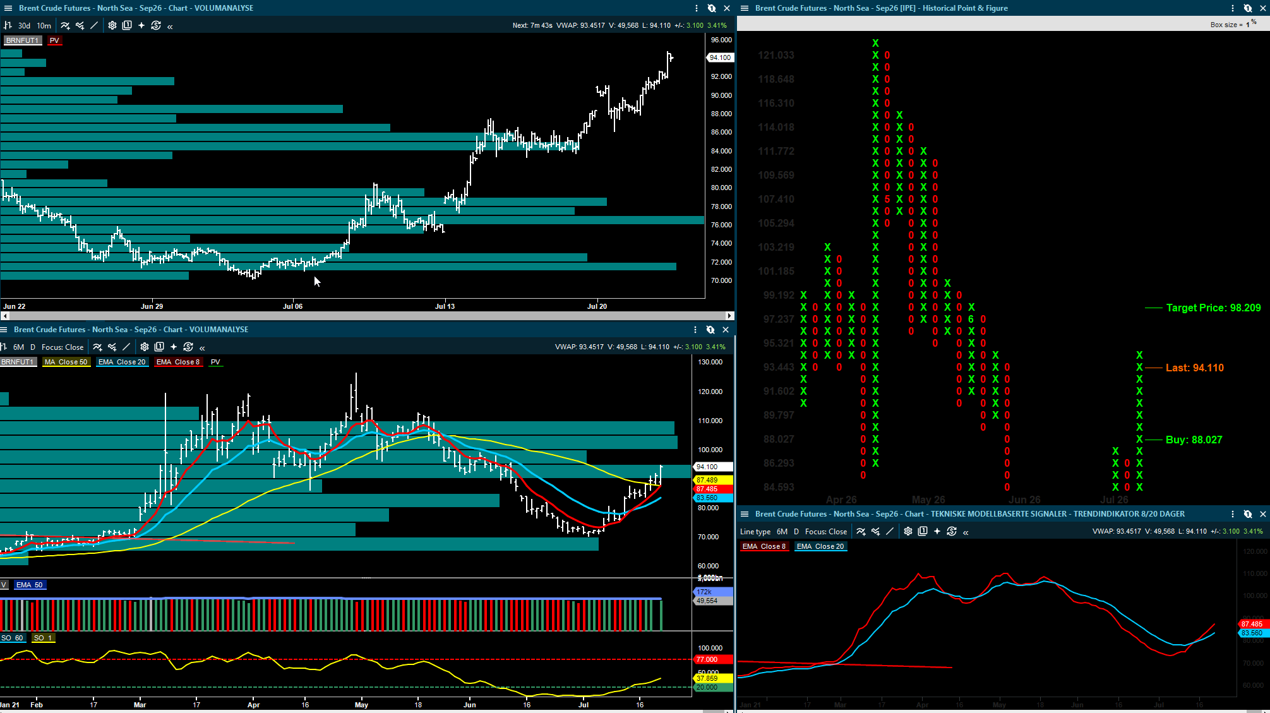The width and height of the screenshot is (1270, 713).
Task: Toggle the PV legend tag in top chart
Action: (x=54, y=40)
